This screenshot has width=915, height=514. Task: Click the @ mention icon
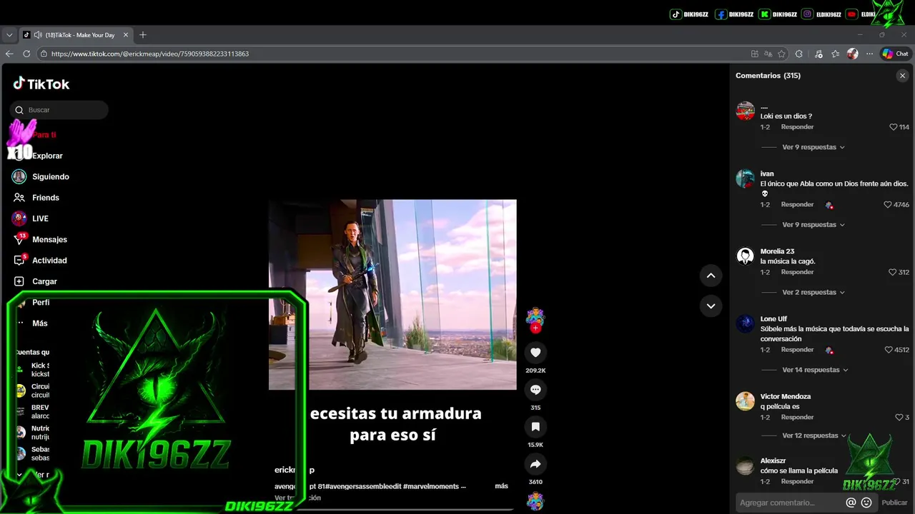[851, 503]
